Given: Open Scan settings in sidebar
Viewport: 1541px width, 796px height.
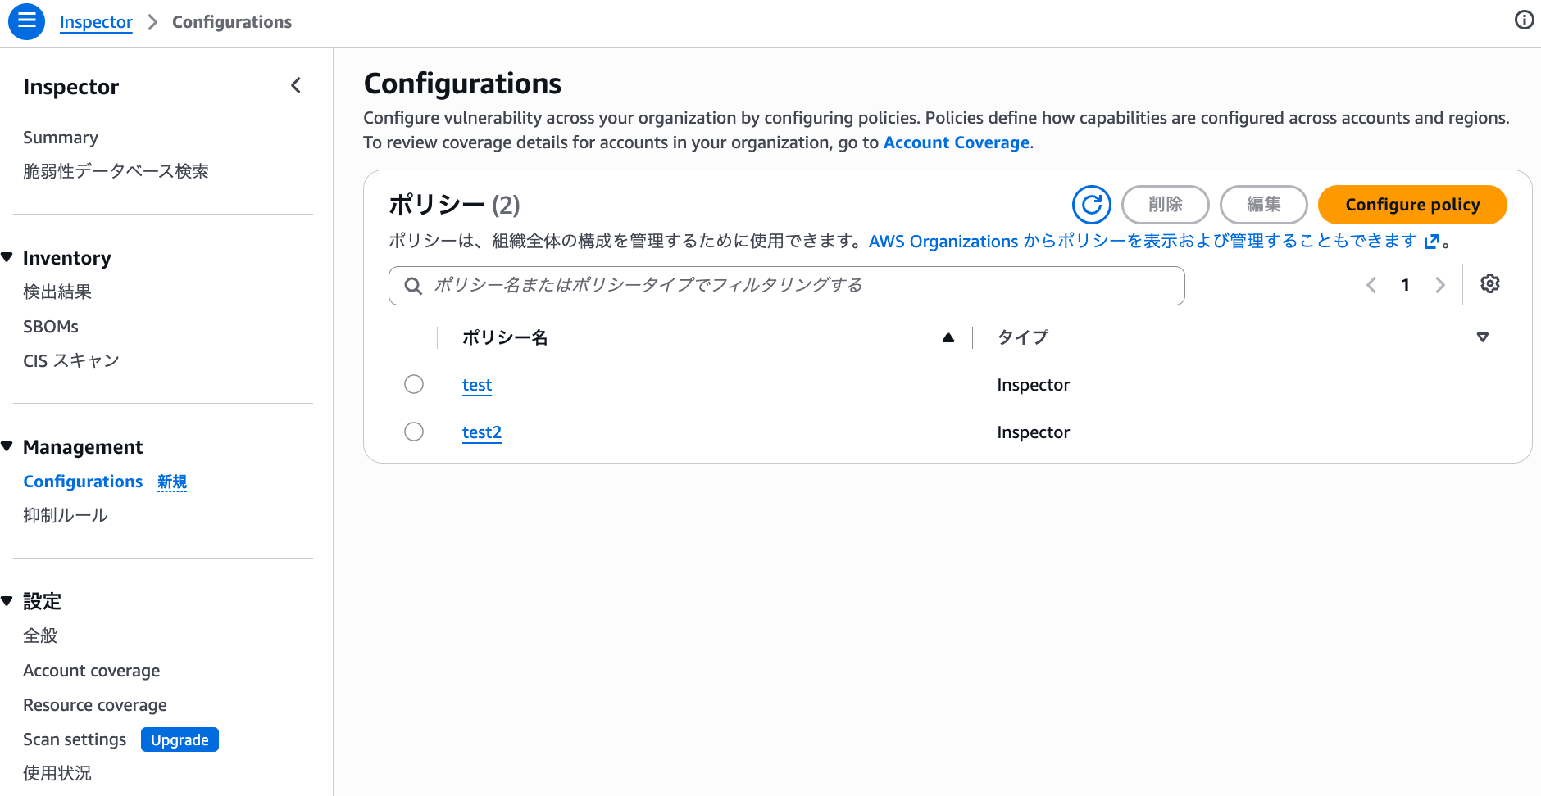Looking at the screenshot, I should [x=75, y=739].
